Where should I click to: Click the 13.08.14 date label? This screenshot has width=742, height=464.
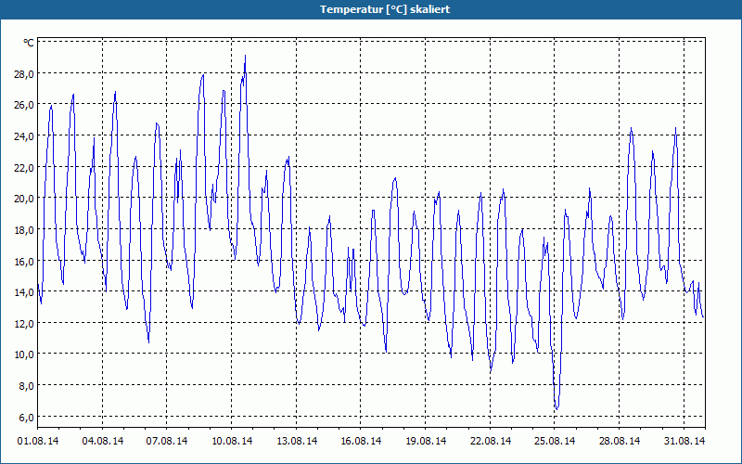[x=297, y=441]
